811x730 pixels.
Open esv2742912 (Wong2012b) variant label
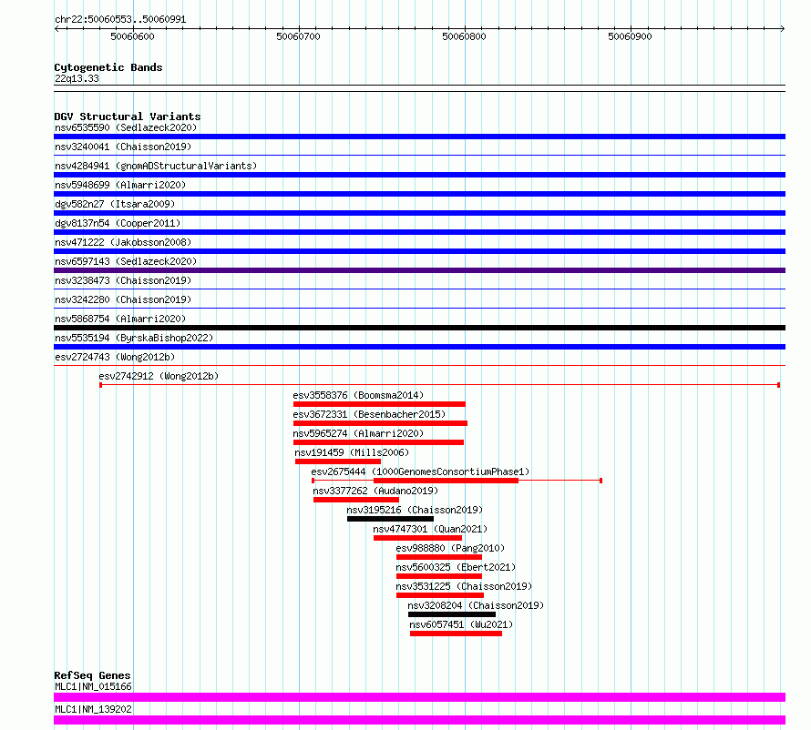click(159, 376)
